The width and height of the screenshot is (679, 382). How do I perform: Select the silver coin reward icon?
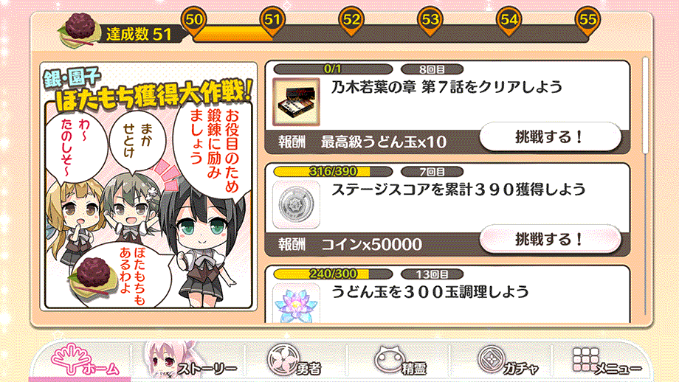(296, 204)
